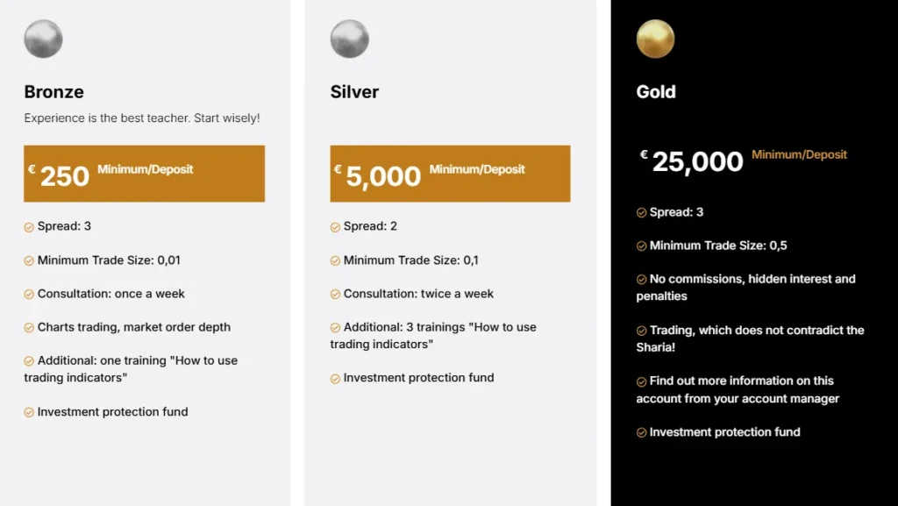Click checkmark beside 'Charts trading, market order depth'
The image size is (898, 506).
click(x=29, y=328)
